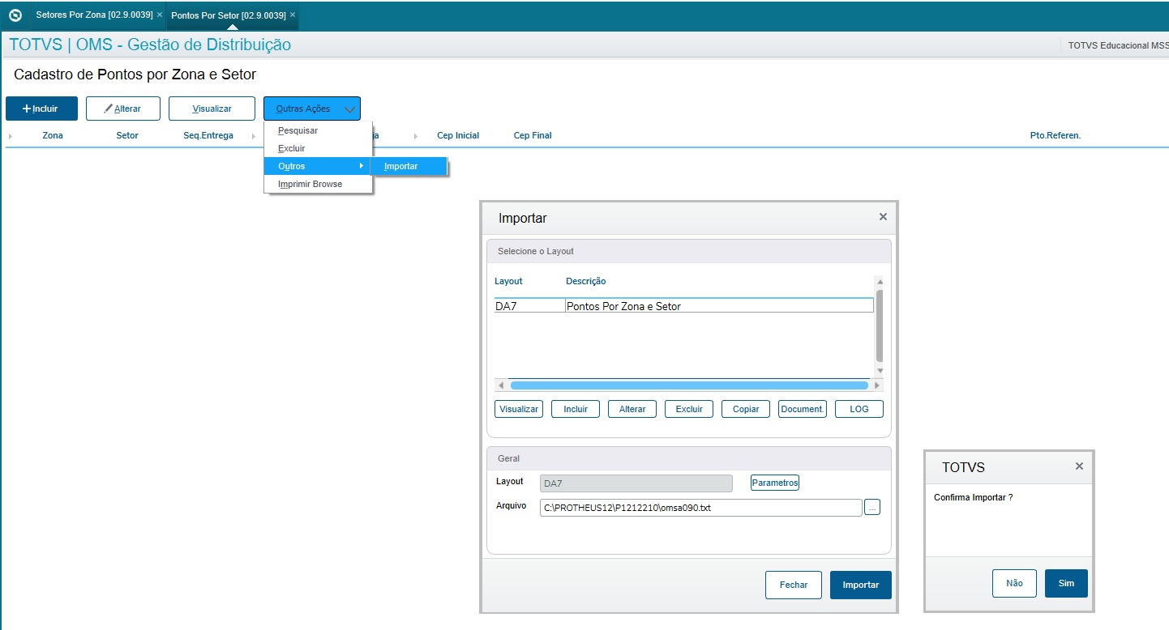
Task: Click the Cep Final column header
Action: tap(533, 135)
